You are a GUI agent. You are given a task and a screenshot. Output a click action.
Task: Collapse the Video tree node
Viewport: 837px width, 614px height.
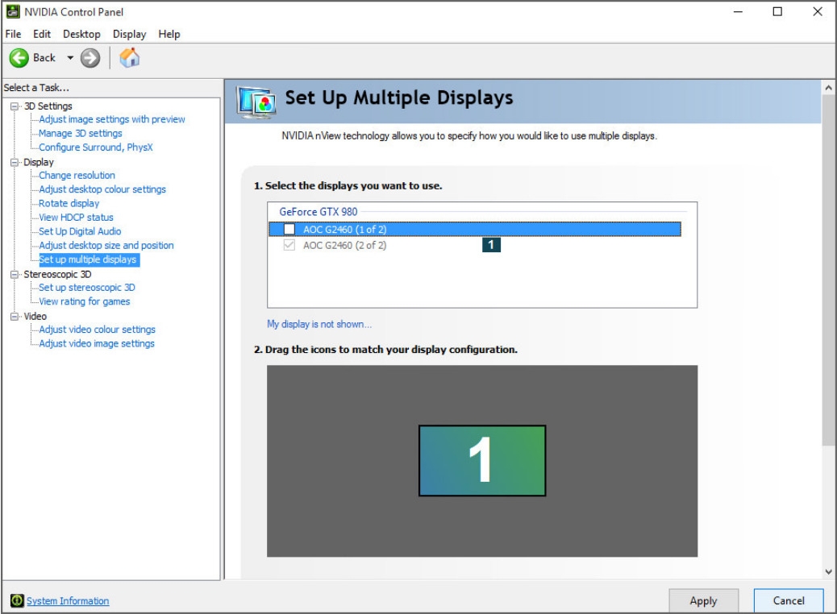click(x=15, y=317)
